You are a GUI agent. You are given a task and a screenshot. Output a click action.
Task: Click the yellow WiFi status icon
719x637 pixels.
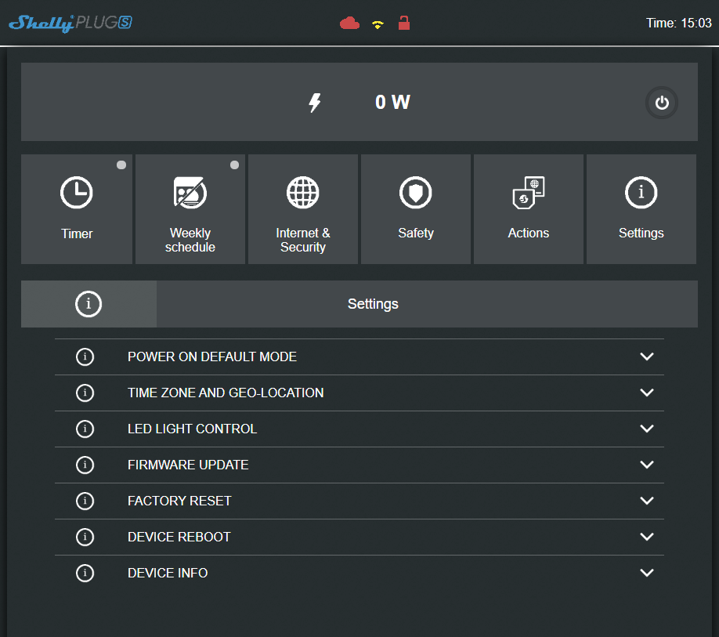click(x=378, y=24)
